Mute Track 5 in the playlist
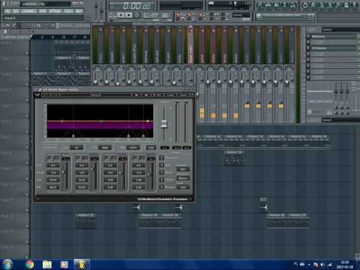The height and width of the screenshot is (270, 360). tap(27, 116)
